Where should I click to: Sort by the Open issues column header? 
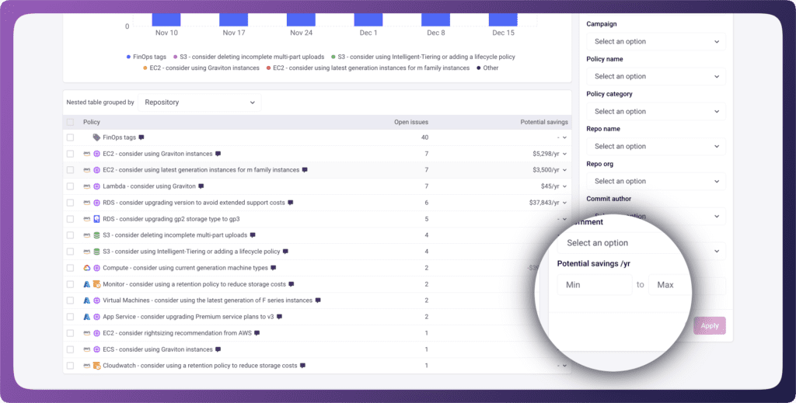410,122
